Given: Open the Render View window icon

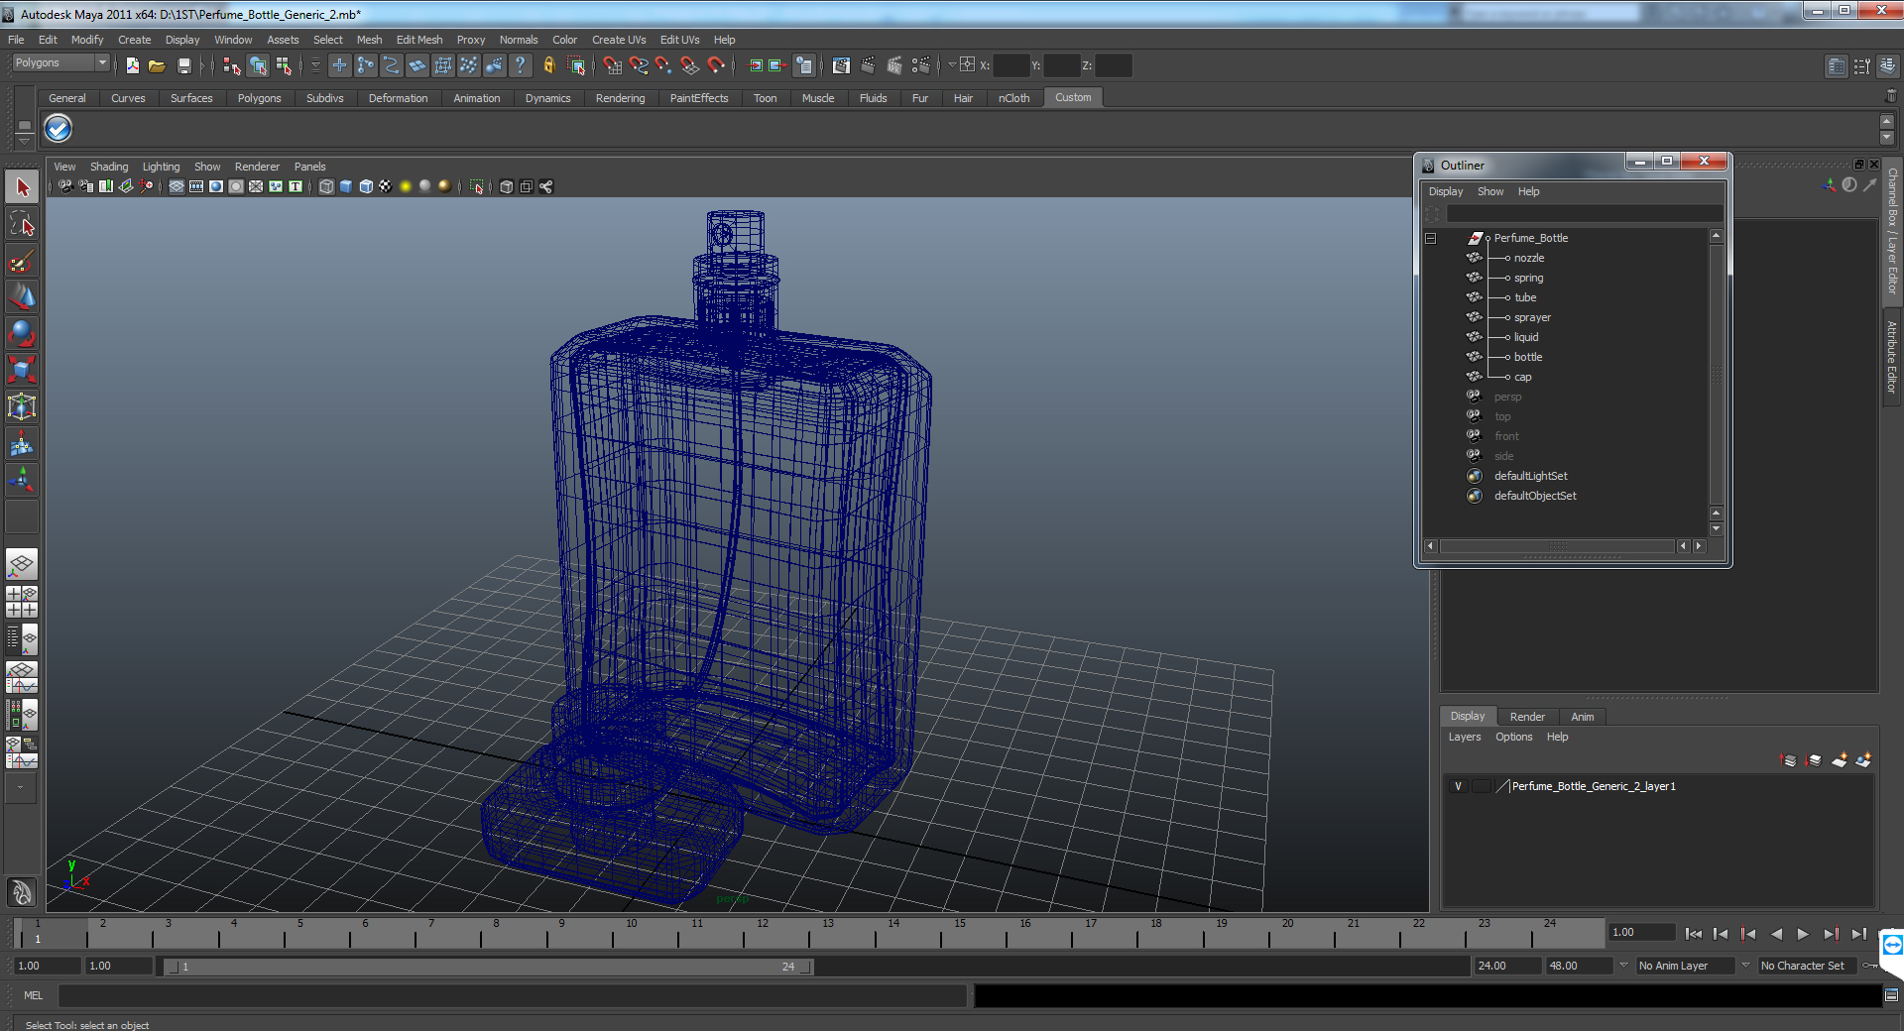Looking at the screenshot, I should (841, 65).
